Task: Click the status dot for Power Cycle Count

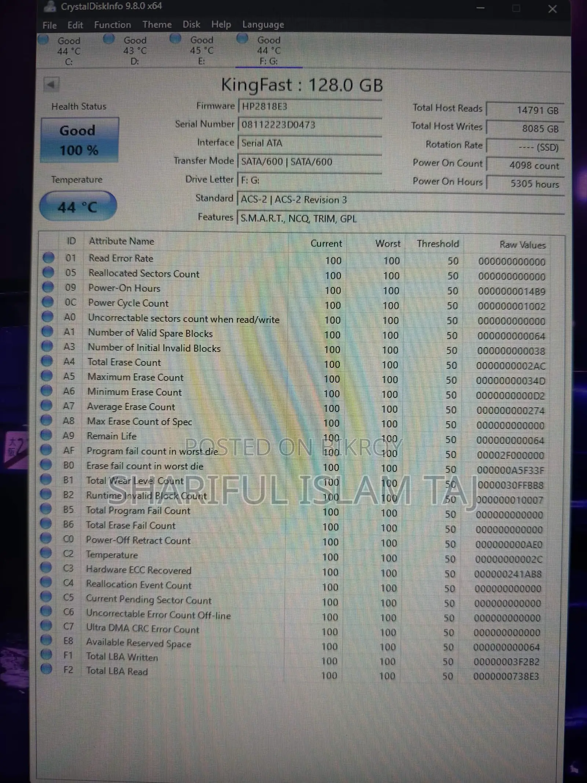Action: click(x=48, y=302)
